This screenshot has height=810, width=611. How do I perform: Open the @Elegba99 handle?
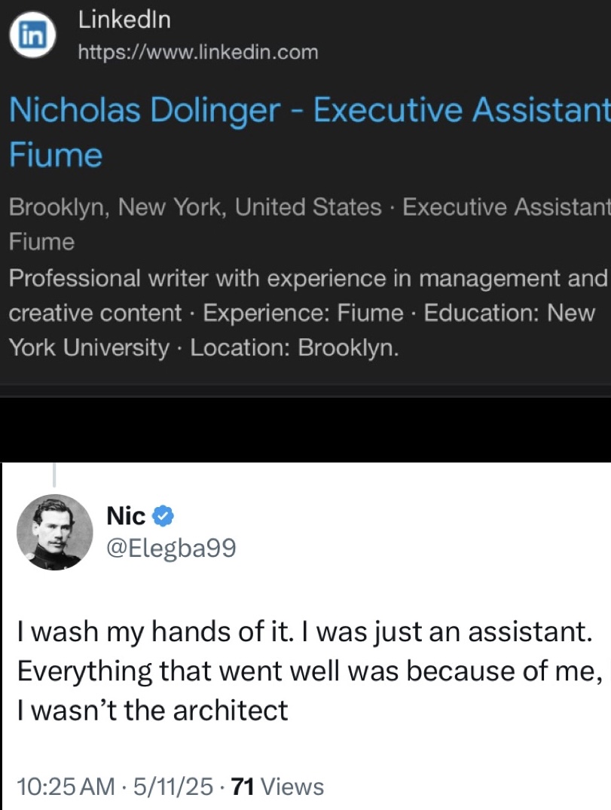pyautogui.click(x=171, y=548)
